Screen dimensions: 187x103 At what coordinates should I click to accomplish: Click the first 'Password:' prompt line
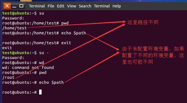pos(13,18)
